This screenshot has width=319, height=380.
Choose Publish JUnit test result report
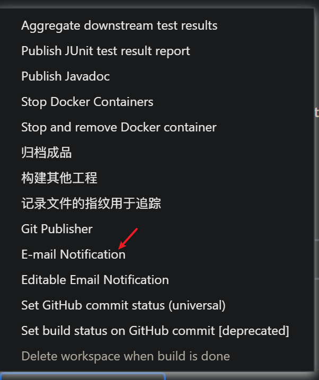[x=105, y=51]
